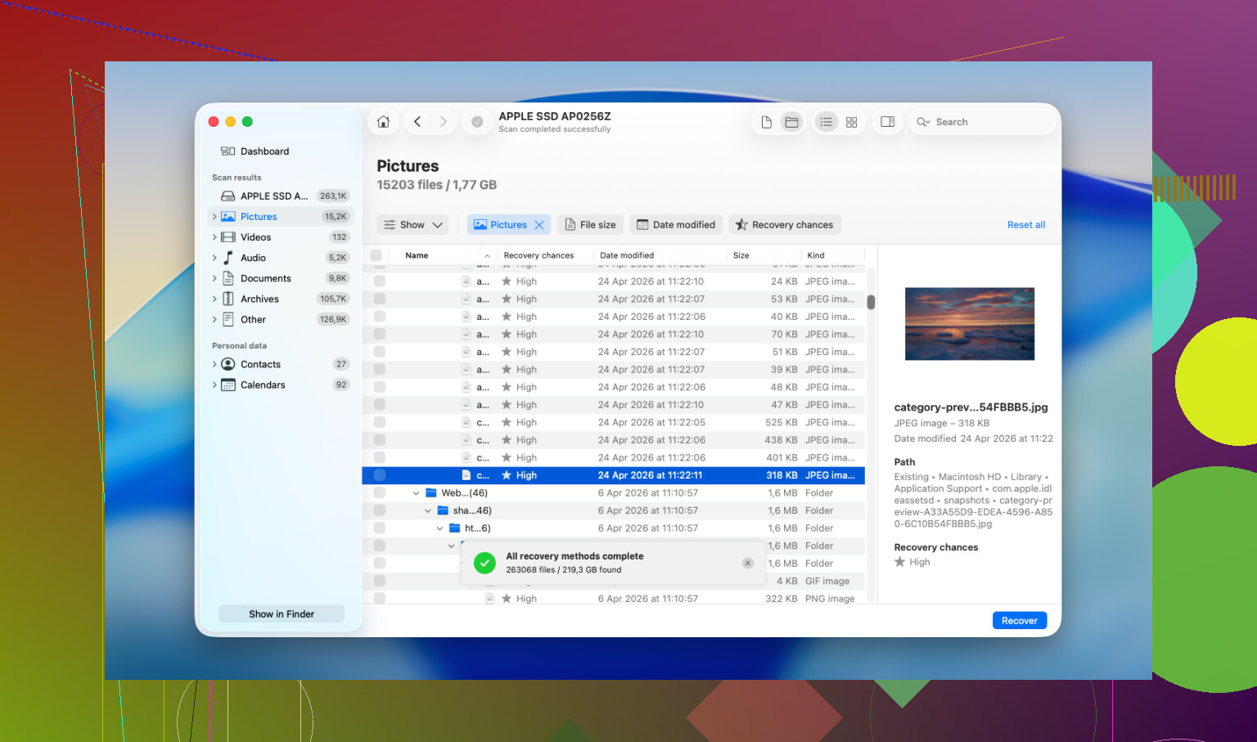Image resolution: width=1257 pixels, height=742 pixels.
Task: Click the file list vertical scrollbar
Action: [x=871, y=302]
